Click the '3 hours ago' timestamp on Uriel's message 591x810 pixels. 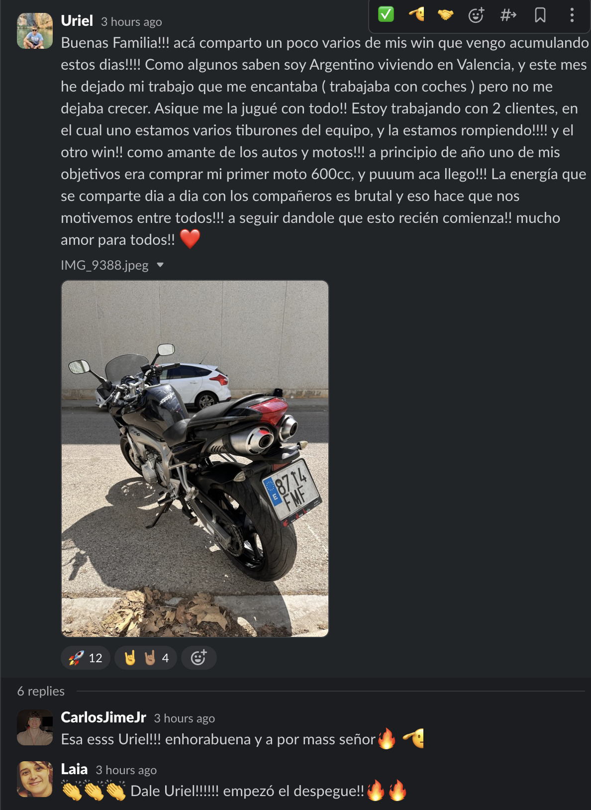131,22
